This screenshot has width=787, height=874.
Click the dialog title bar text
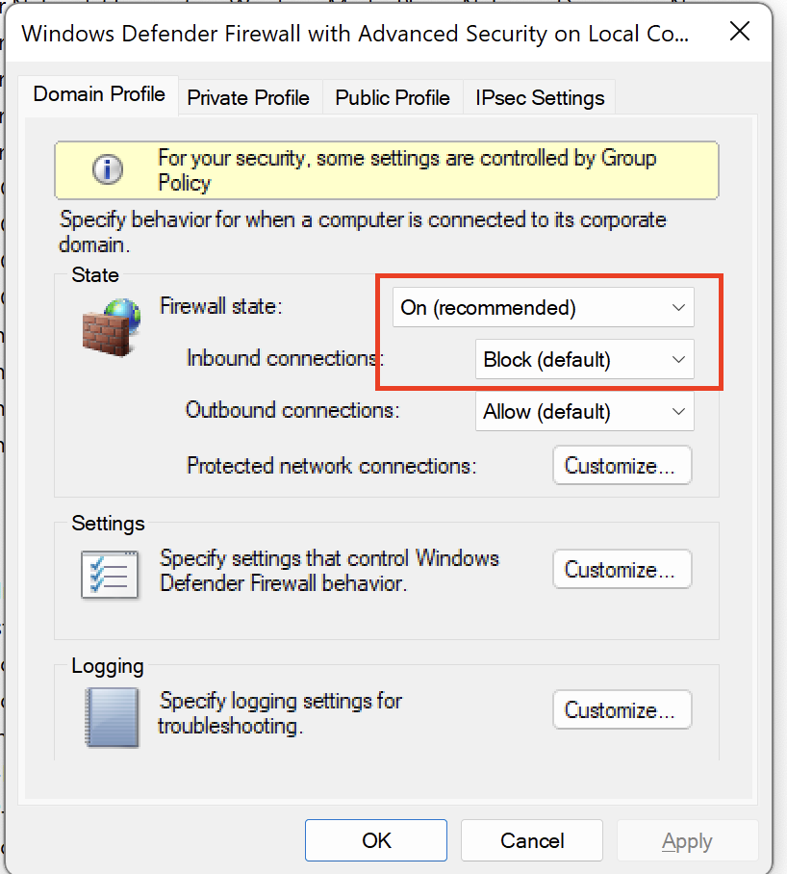(x=355, y=34)
